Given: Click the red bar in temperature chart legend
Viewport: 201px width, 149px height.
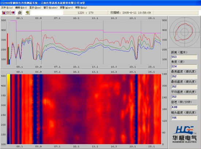Looking at the screenshot, I should point(7,49).
